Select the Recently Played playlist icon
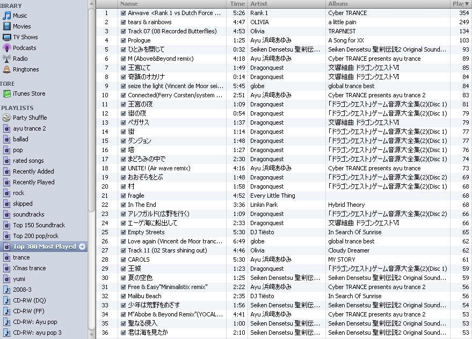Screen dimensions: 472x339 6,182
